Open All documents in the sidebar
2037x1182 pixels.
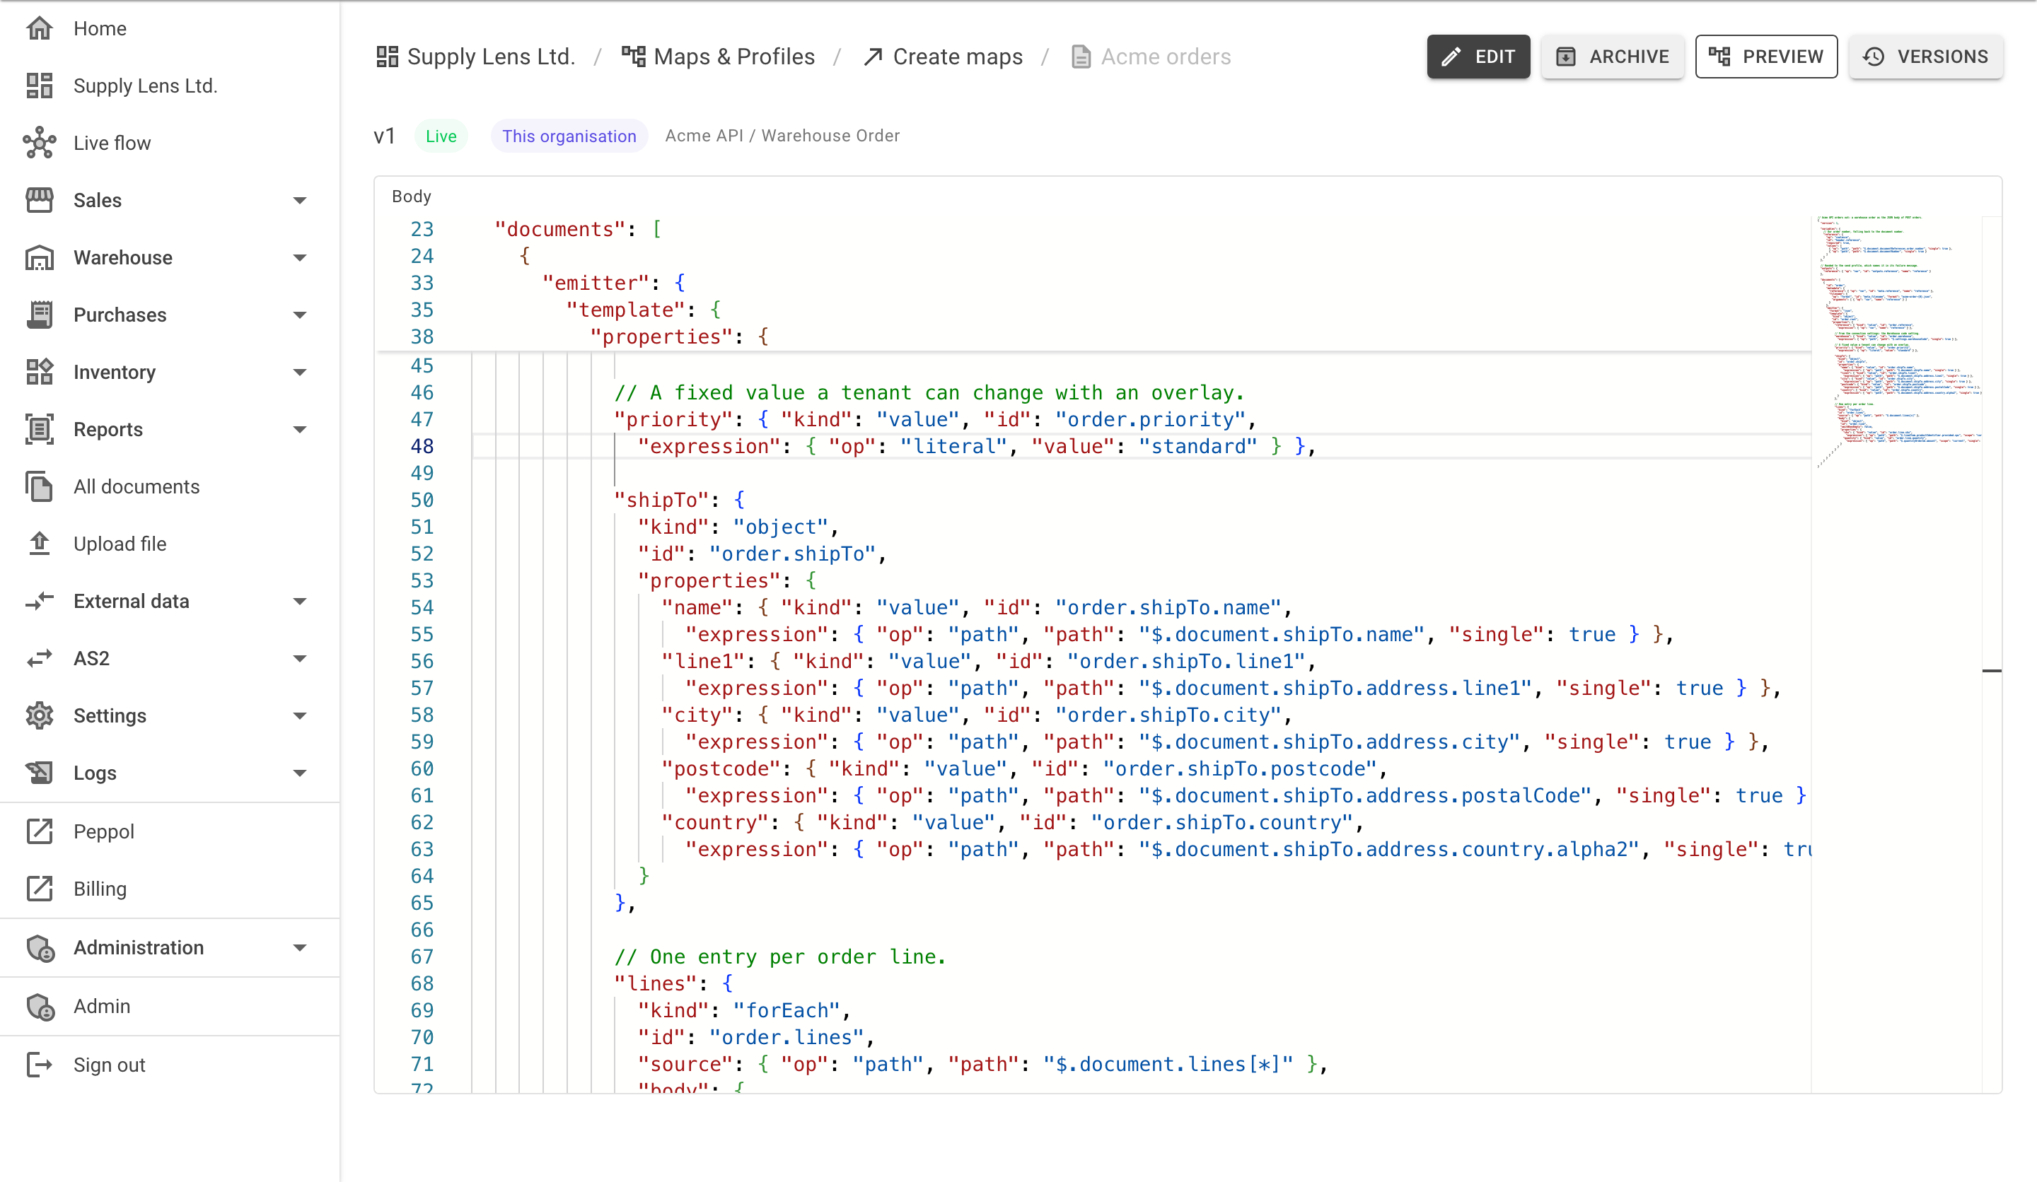pyautogui.click(x=170, y=487)
